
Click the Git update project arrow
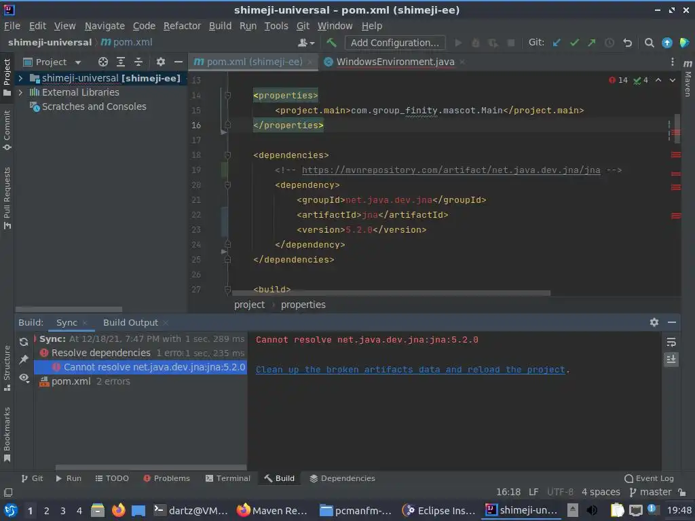tap(557, 43)
